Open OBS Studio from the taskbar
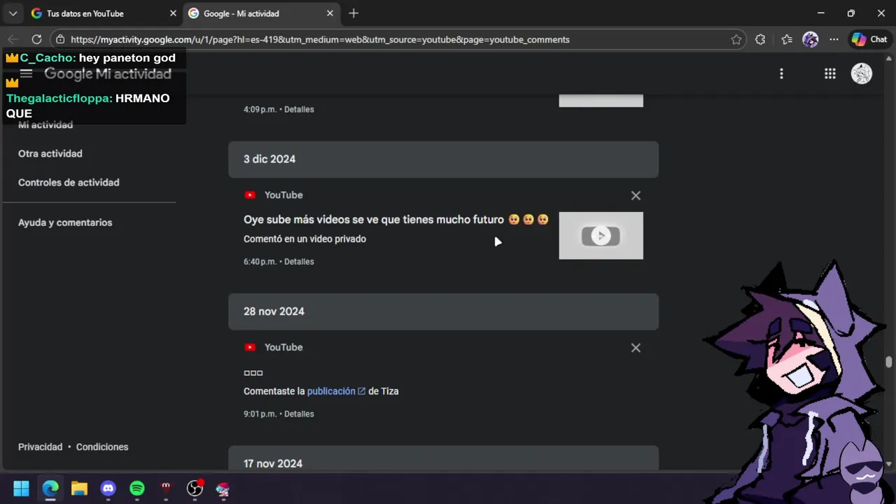 click(195, 489)
